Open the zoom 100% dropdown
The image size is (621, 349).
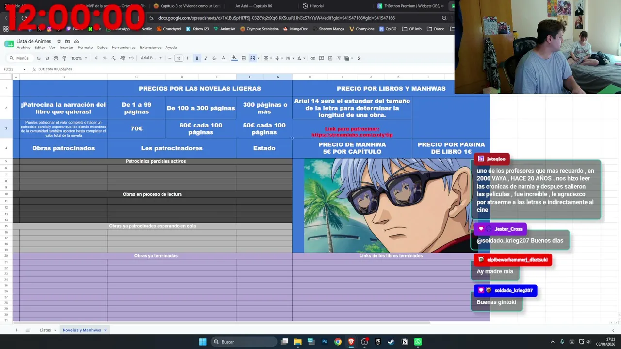tap(79, 58)
